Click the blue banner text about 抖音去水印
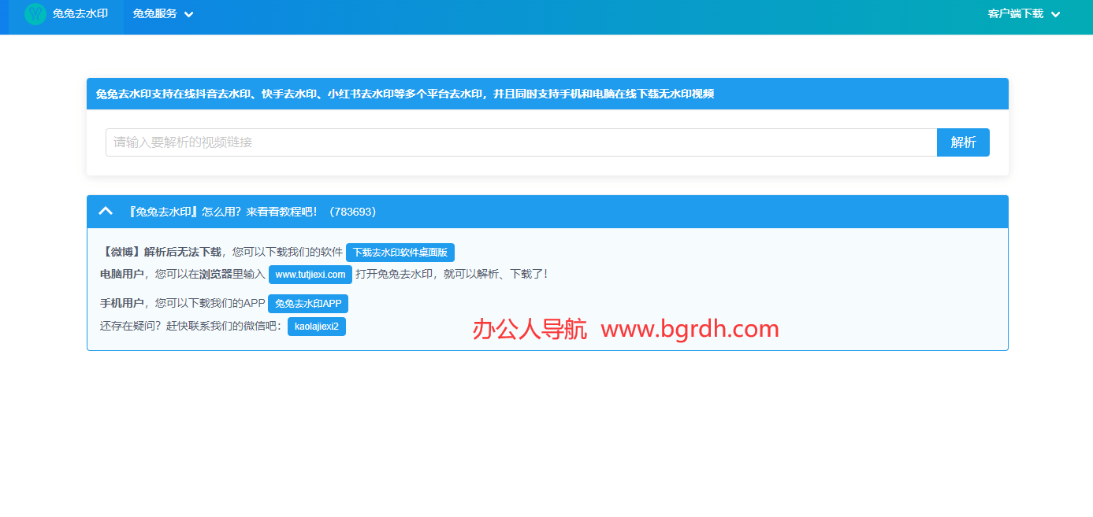 coord(404,94)
